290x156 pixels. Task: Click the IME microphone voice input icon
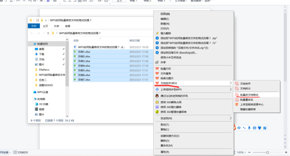tap(249, 128)
